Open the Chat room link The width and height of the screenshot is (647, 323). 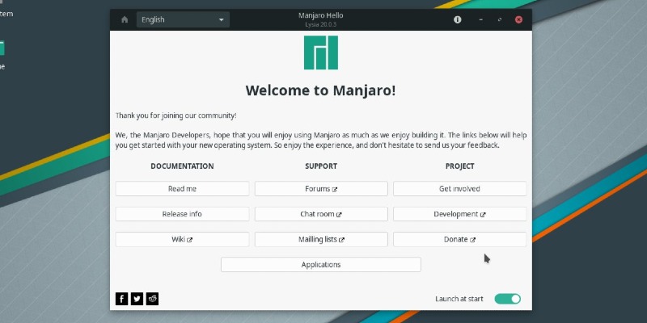[321, 214]
